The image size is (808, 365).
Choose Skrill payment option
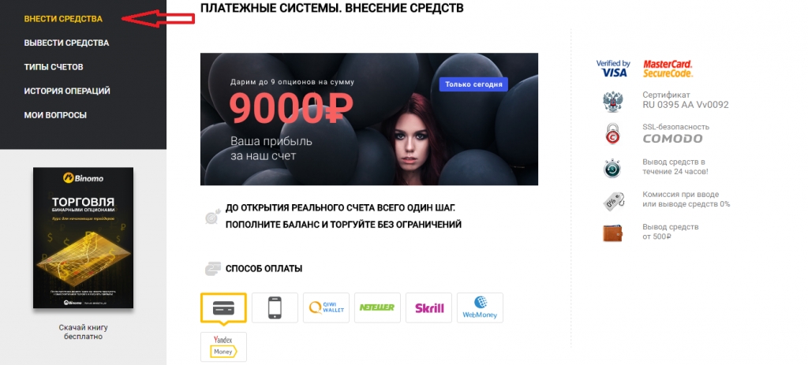pos(428,308)
